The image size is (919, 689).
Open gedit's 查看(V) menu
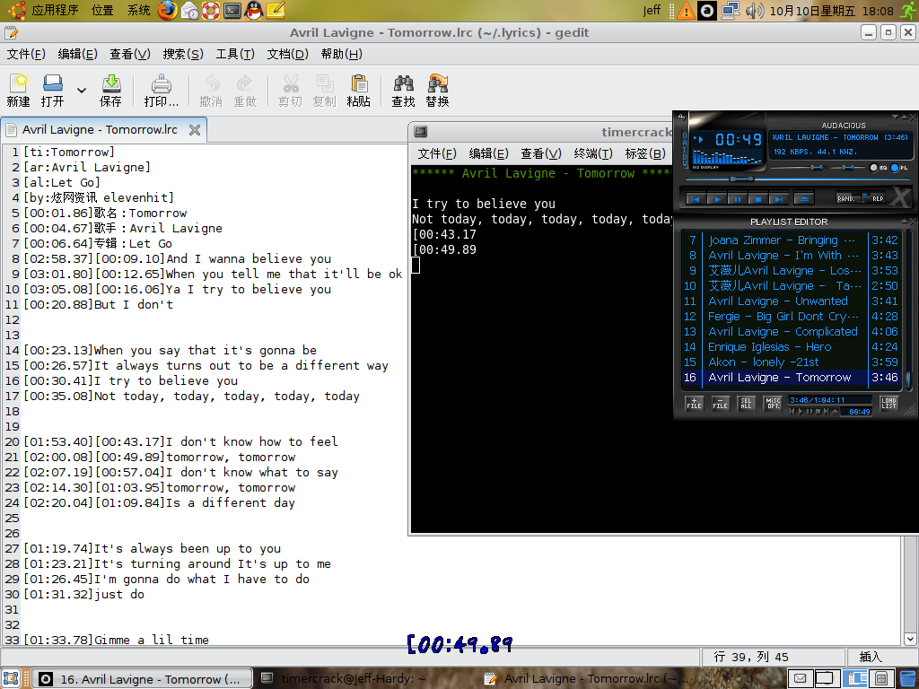[x=130, y=54]
